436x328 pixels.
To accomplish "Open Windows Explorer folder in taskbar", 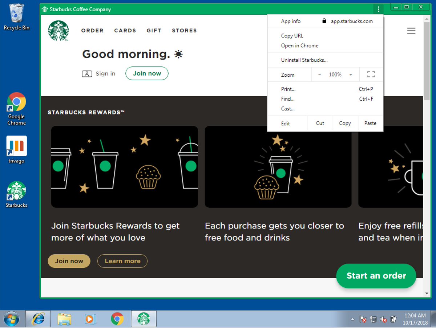I will click(x=64, y=319).
